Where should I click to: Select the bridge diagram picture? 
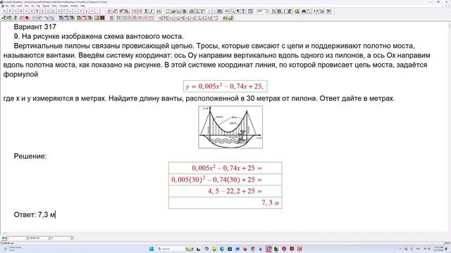pyautogui.click(x=230, y=127)
